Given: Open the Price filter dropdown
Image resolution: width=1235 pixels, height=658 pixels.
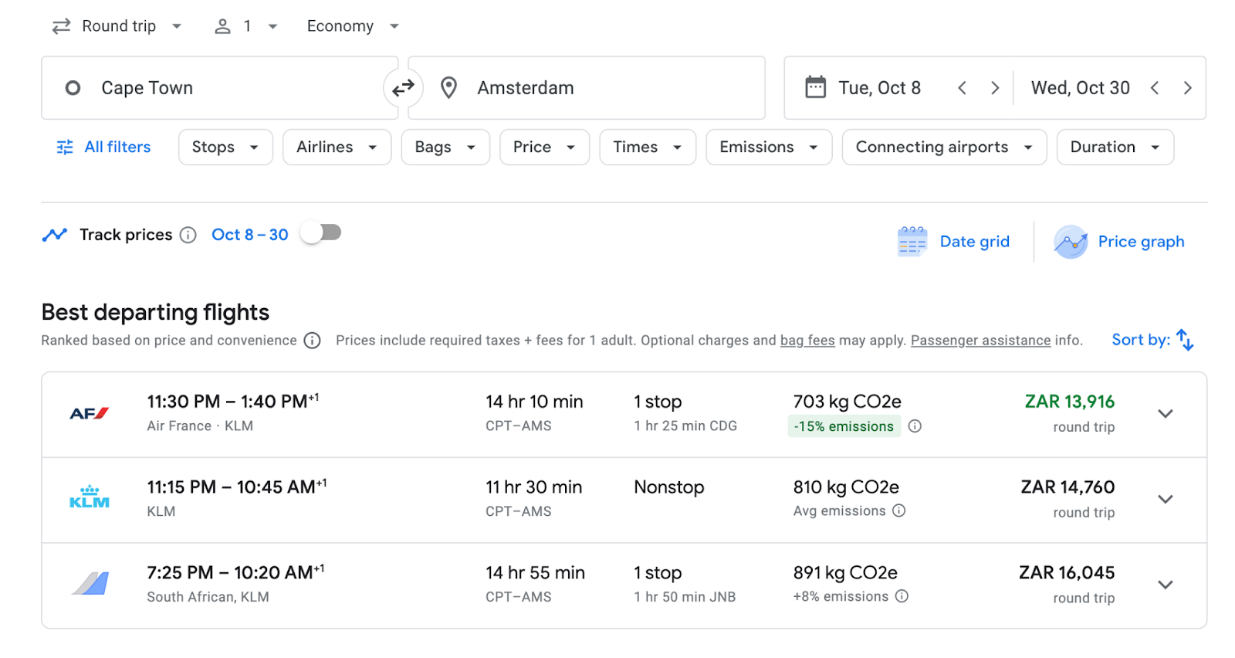Looking at the screenshot, I should [544, 147].
